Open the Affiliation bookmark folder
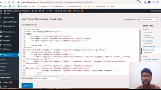The width and height of the screenshot is (161, 90). [43, 6]
